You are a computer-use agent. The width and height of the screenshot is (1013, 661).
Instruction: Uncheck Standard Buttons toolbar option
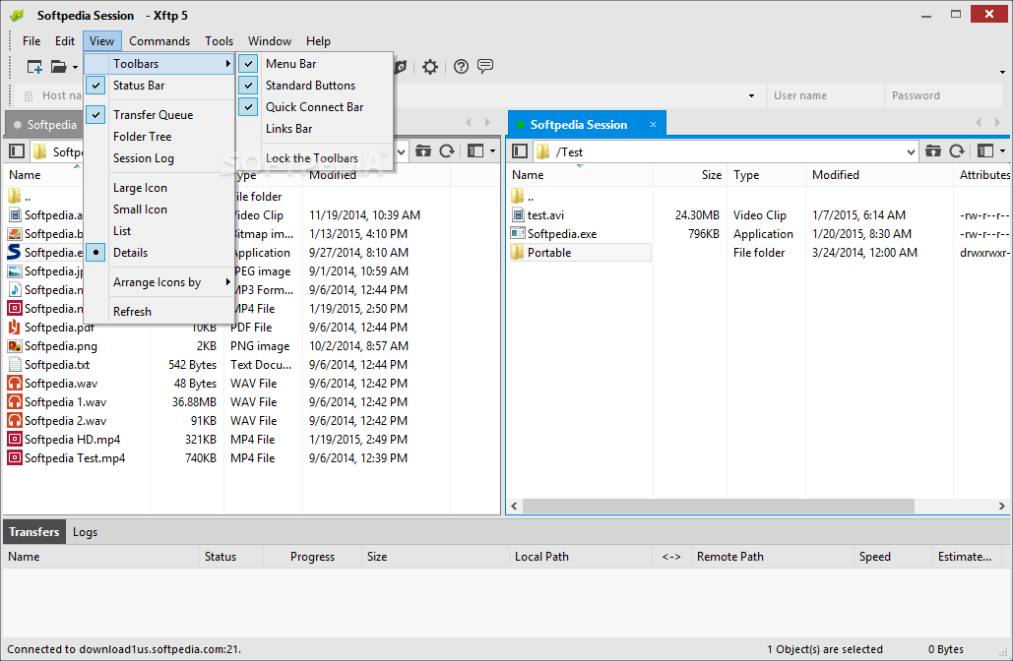pyautogui.click(x=315, y=86)
